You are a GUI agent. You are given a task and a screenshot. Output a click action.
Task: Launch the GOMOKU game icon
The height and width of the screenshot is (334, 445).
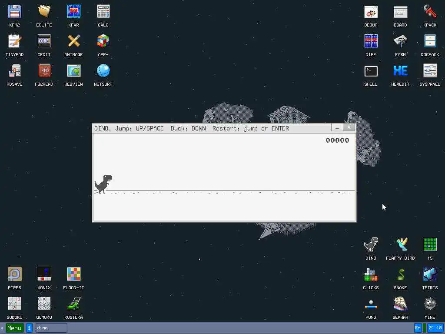pyautogui.click(x=44, y=304)
